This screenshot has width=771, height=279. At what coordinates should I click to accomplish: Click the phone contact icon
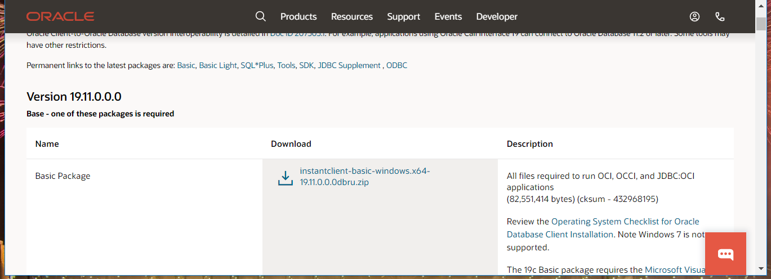tap(720, 16)
